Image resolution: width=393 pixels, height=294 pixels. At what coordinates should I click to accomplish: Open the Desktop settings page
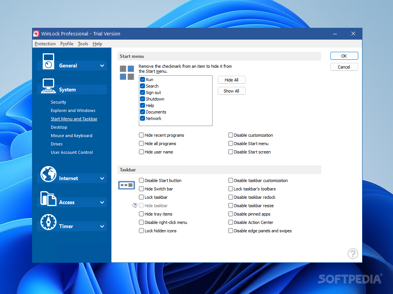pos(59,127)
